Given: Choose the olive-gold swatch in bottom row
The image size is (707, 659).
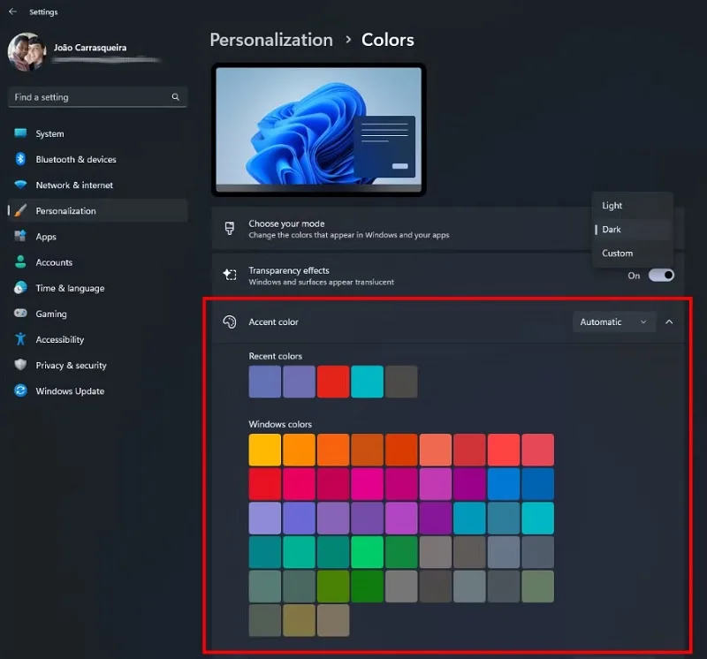Looking at the screenshot, I should point(299,620).
